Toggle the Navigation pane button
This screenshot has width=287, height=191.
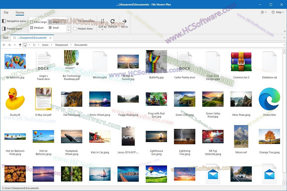[x=14, y=21]
